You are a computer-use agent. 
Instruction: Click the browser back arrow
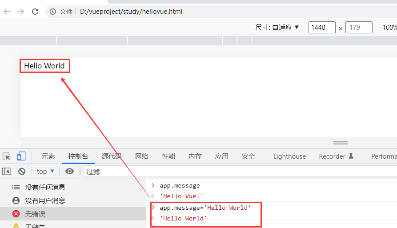(x=7, y=12)
